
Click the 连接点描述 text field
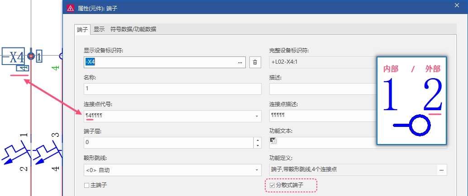point(321,116)
